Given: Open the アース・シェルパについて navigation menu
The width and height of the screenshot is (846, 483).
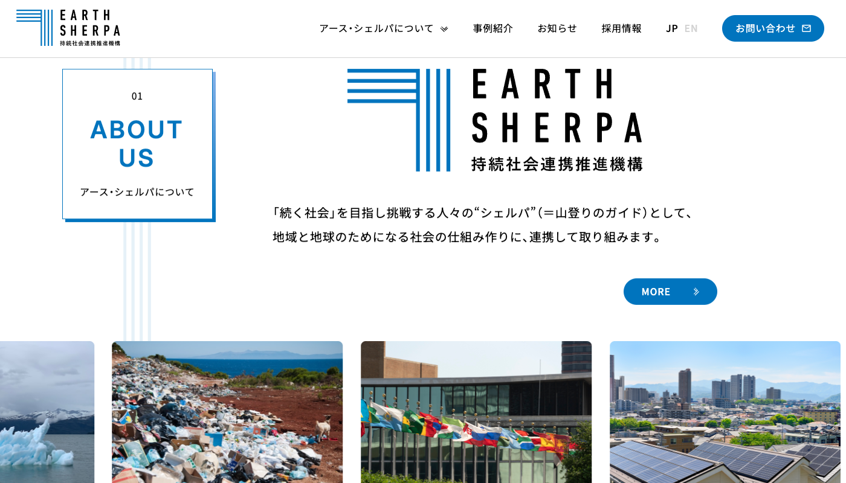Looking at the screenshot, I should (376, 28).
